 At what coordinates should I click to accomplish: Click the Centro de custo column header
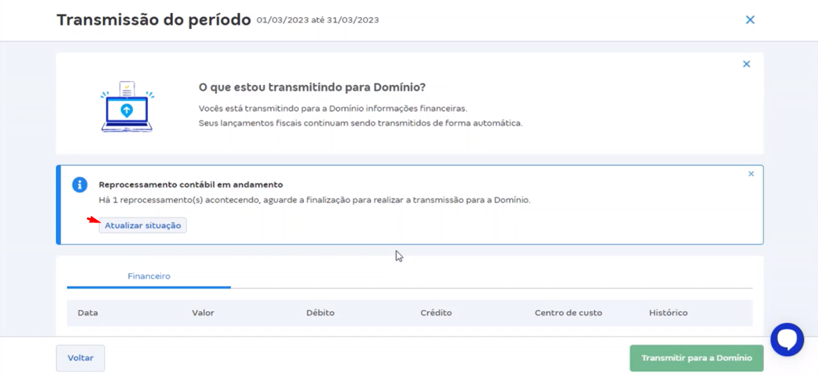568,313
